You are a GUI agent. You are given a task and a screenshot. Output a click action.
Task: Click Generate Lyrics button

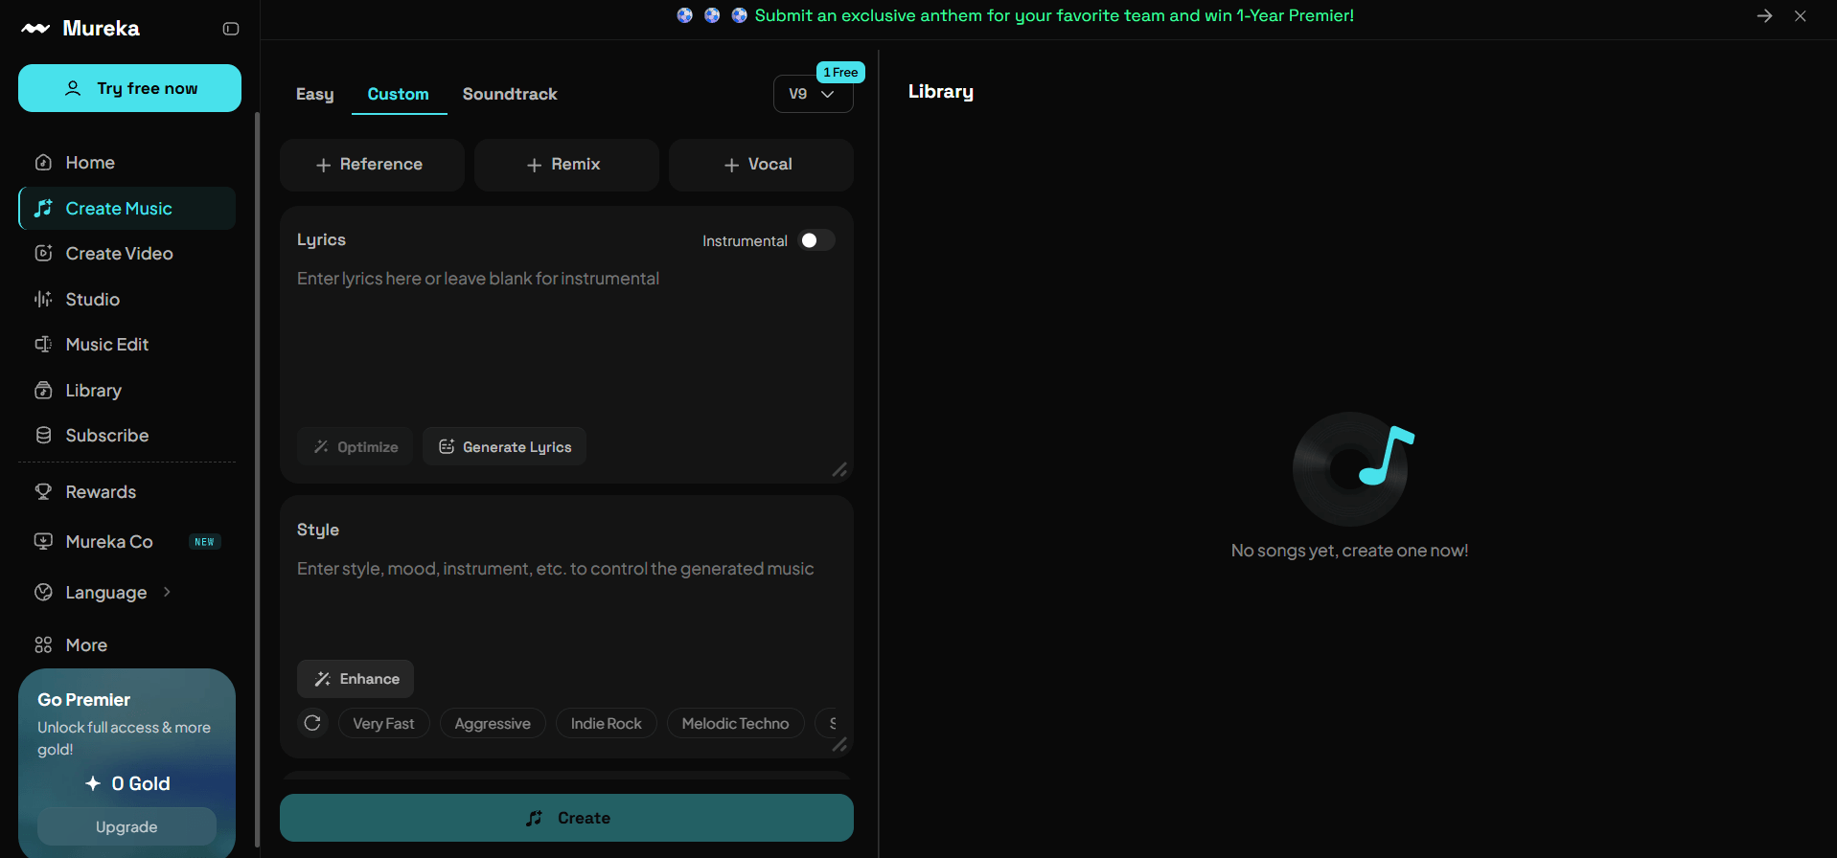(504, 446)
